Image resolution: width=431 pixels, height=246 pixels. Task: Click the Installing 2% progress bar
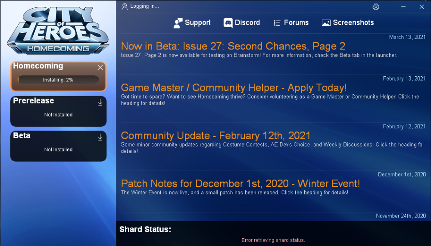click(x=58, y=80)
